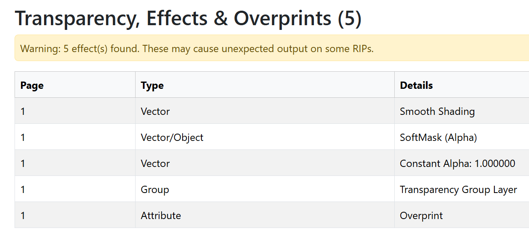Click Vector type in Smooth Shading row
The width and height of the screenshot is (529, 231).
155,111
